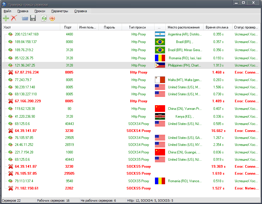This screenshot has height=204, width=262.
Task: Click green status icon beside 200.123.147.169
Action: click(11, 34)
